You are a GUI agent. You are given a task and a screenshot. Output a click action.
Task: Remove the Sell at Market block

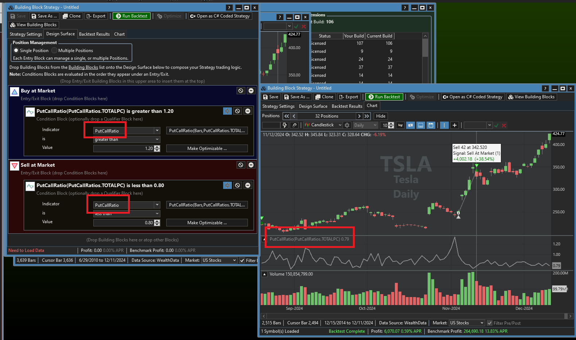[251, 165]
